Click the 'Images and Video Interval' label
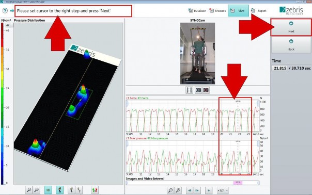312x195 pixels. point(145,178)
